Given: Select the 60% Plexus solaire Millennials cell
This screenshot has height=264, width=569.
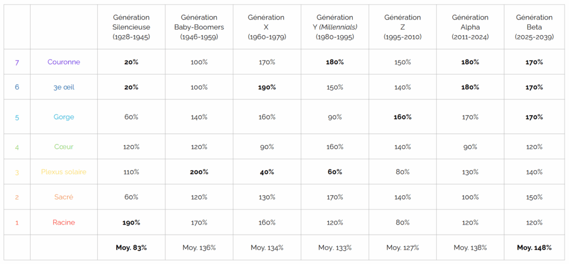Looking at the screenshot, I should (x=335, y=172).
